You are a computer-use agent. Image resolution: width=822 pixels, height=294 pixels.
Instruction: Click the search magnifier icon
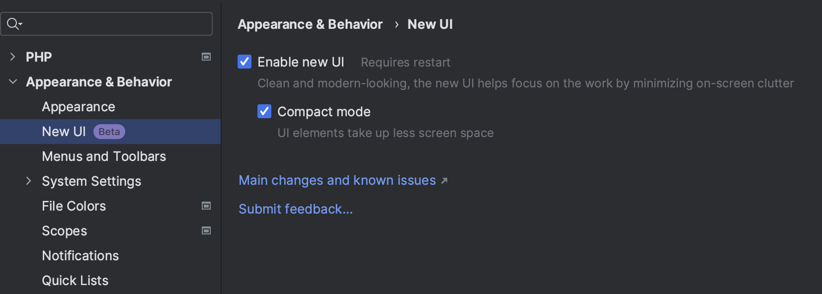(14, 23)
